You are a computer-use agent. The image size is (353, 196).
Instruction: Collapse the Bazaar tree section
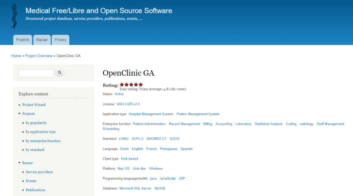19,163
